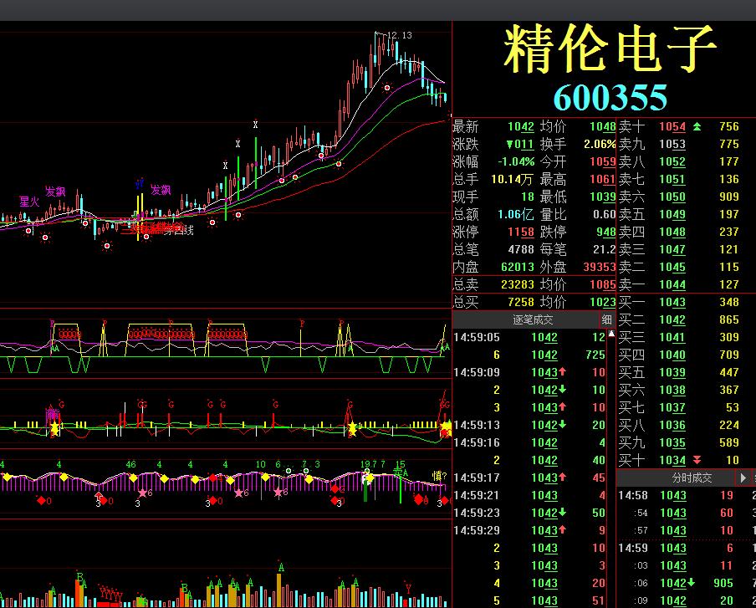Screen dimensions: 756x608
Task: Click the green down arrow in the 14:59:13 trade row
Action: (562, 425)
